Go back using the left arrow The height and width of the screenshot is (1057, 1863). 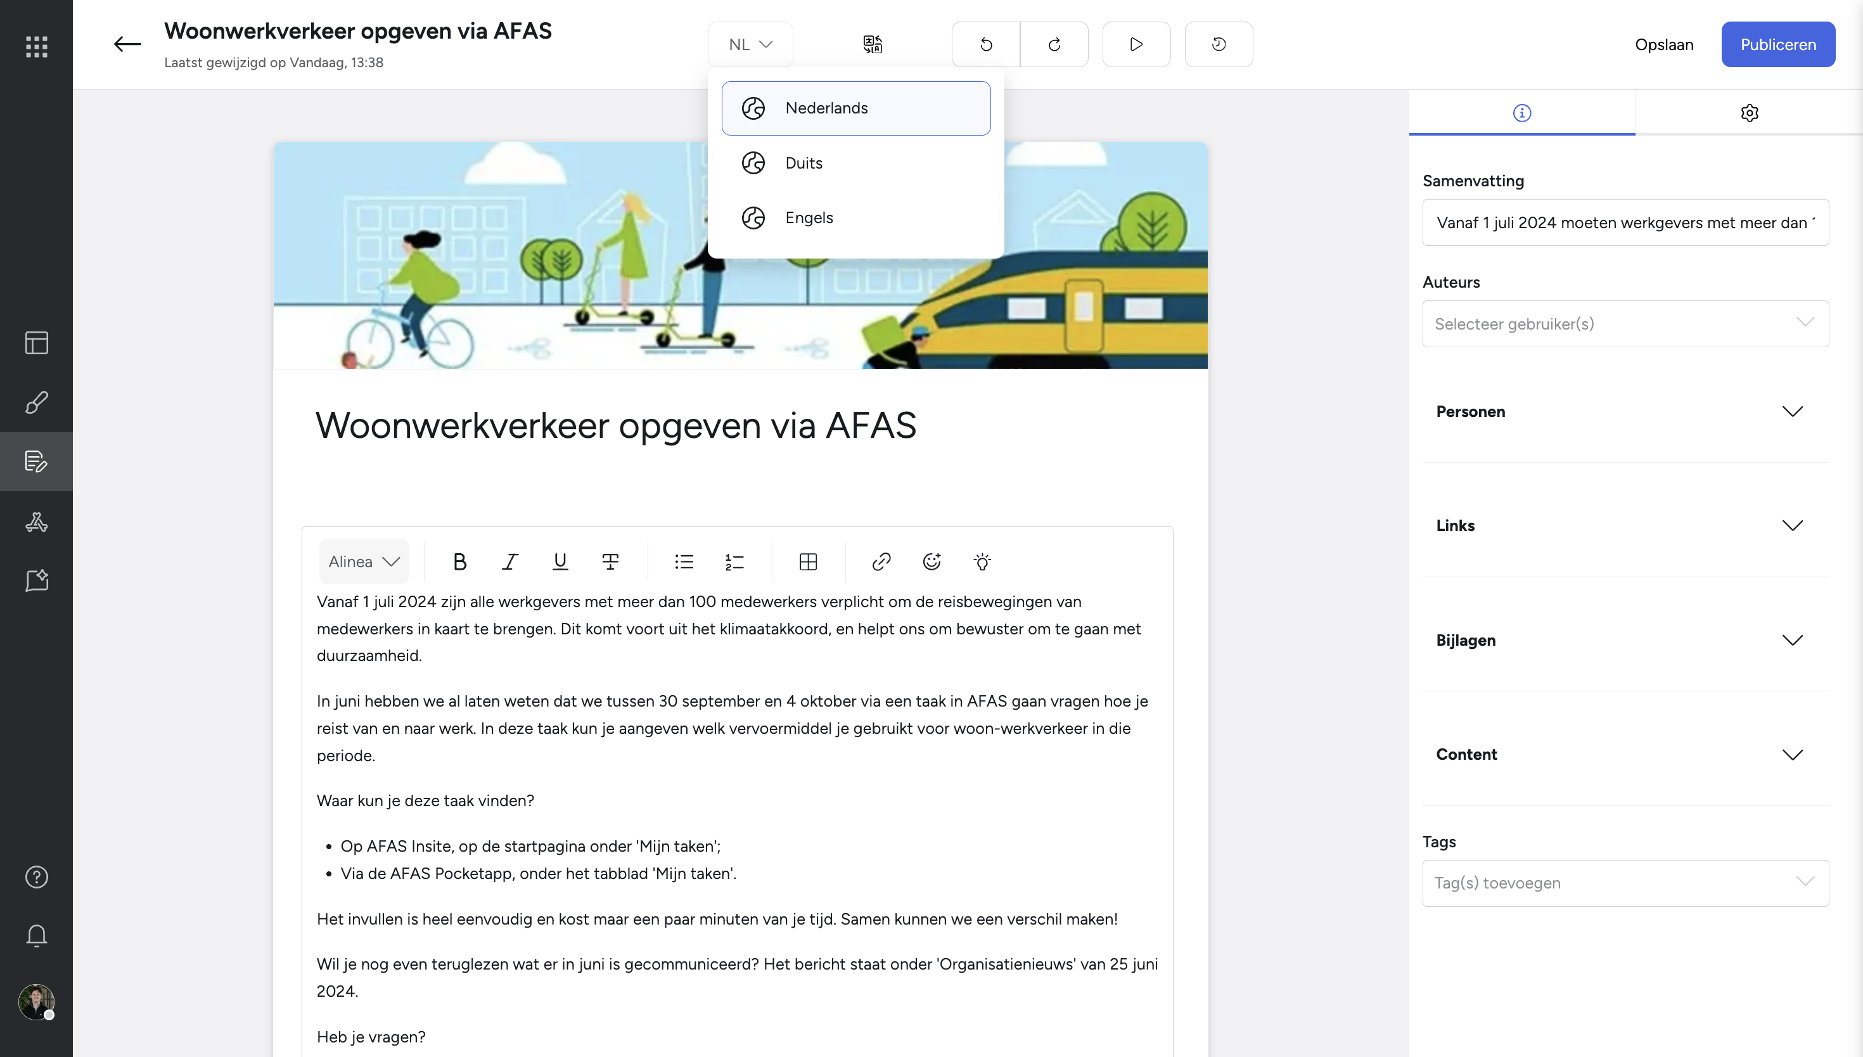(127, 44)
